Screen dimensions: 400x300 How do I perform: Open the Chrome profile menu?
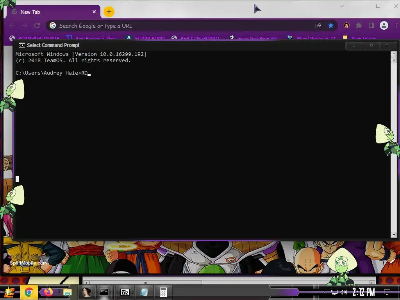[384, 25]
